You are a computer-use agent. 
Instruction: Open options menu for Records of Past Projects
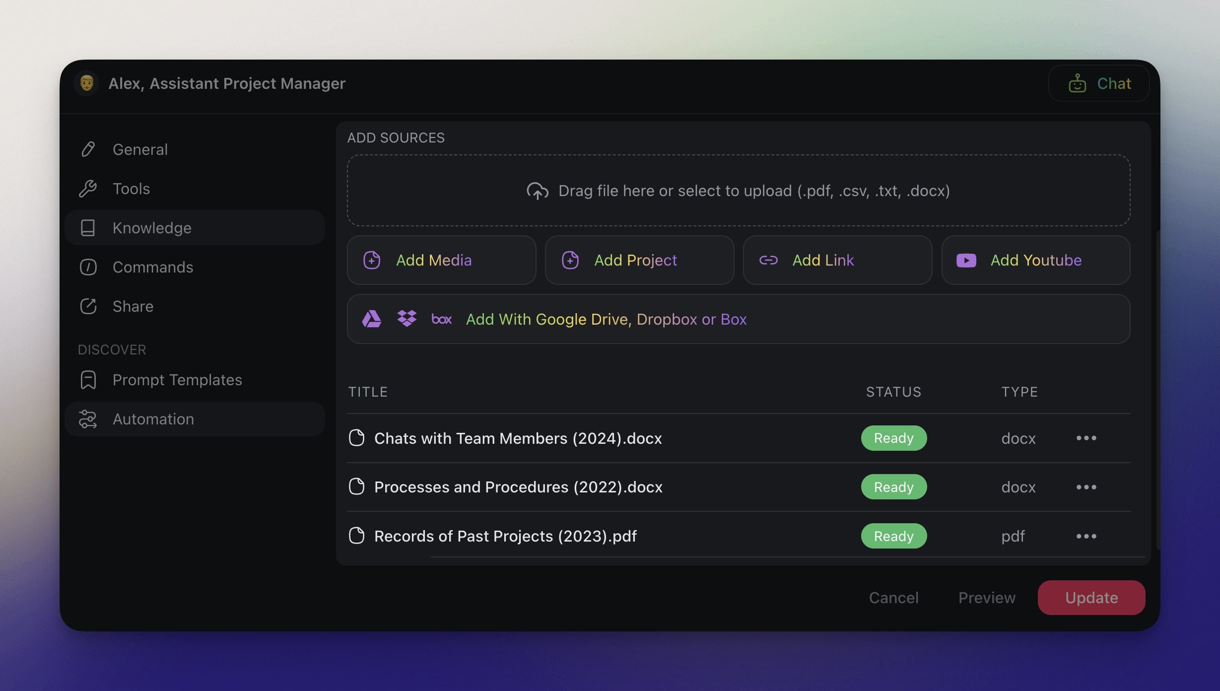point(1086,536)
